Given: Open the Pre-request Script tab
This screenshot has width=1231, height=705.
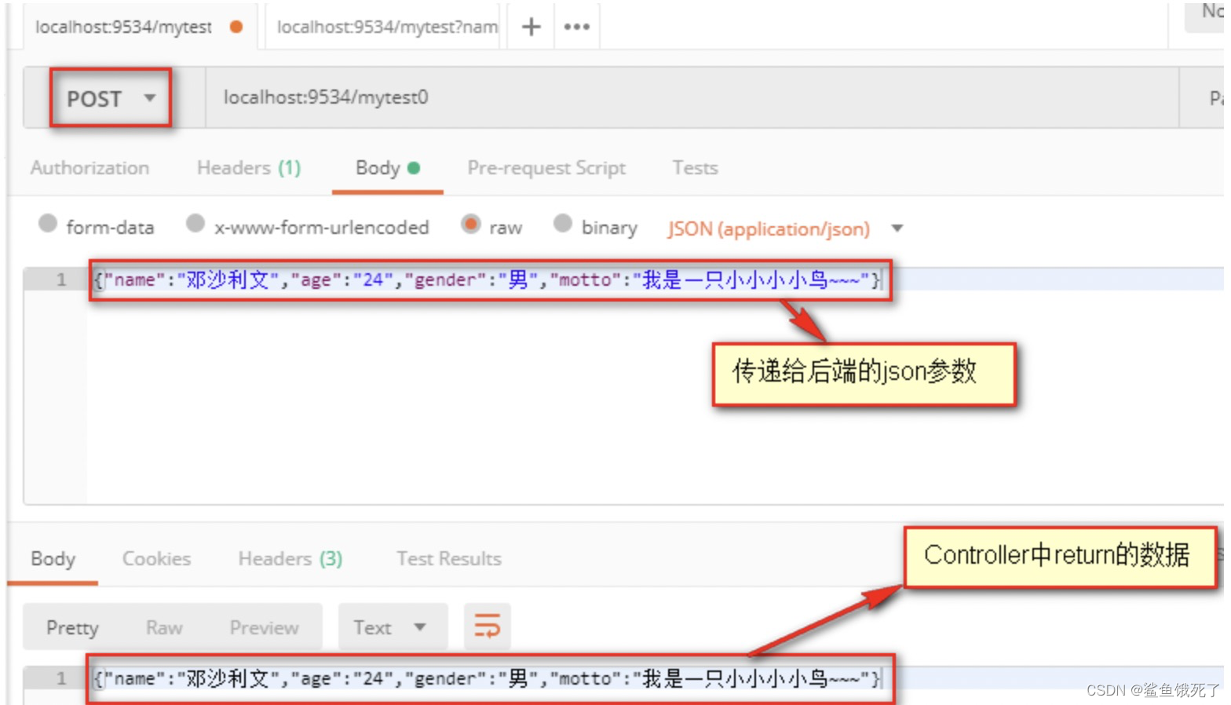Looking at the screenshot, I should 546,168.
